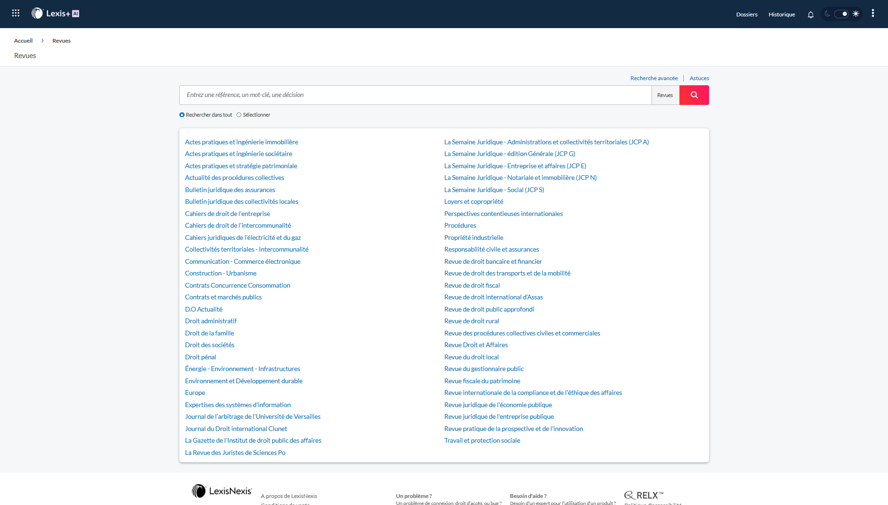
Task: Open Historique in the top bar
Action: (782, 15)
